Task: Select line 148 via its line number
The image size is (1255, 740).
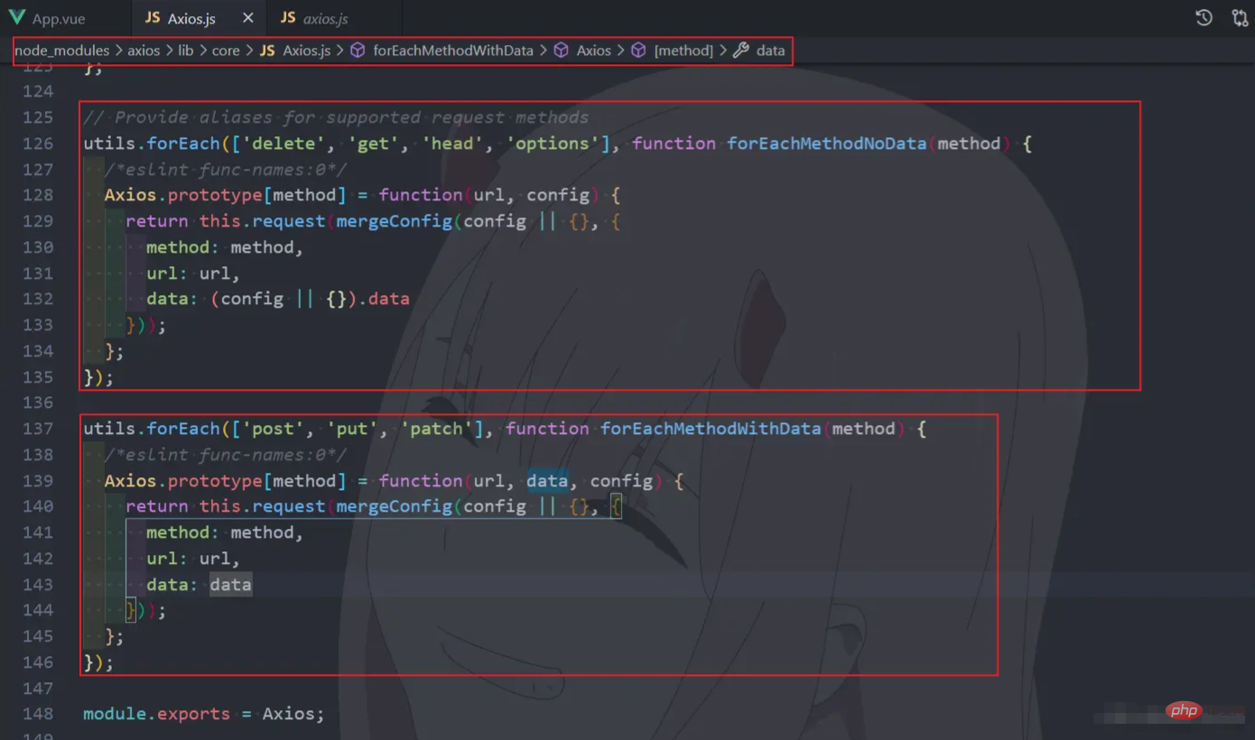Action: 37,714
